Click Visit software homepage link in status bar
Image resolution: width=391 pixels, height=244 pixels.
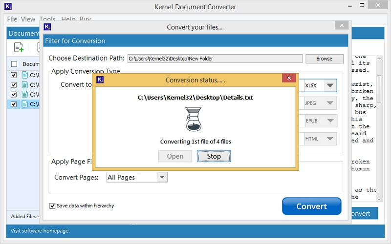pyautogui.click(x=40, y=231)
